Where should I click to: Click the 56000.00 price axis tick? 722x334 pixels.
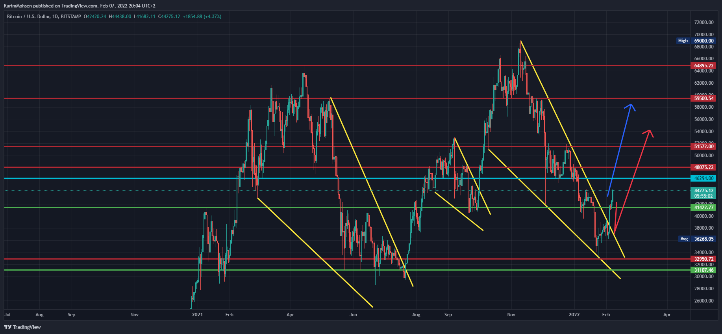click(704, 119)
